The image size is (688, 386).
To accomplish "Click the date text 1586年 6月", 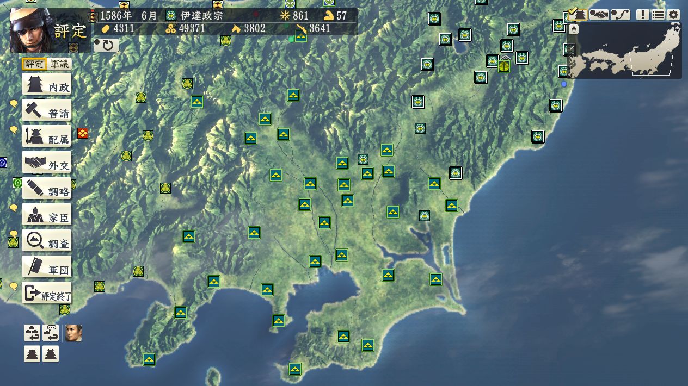I will coord(128,15).
